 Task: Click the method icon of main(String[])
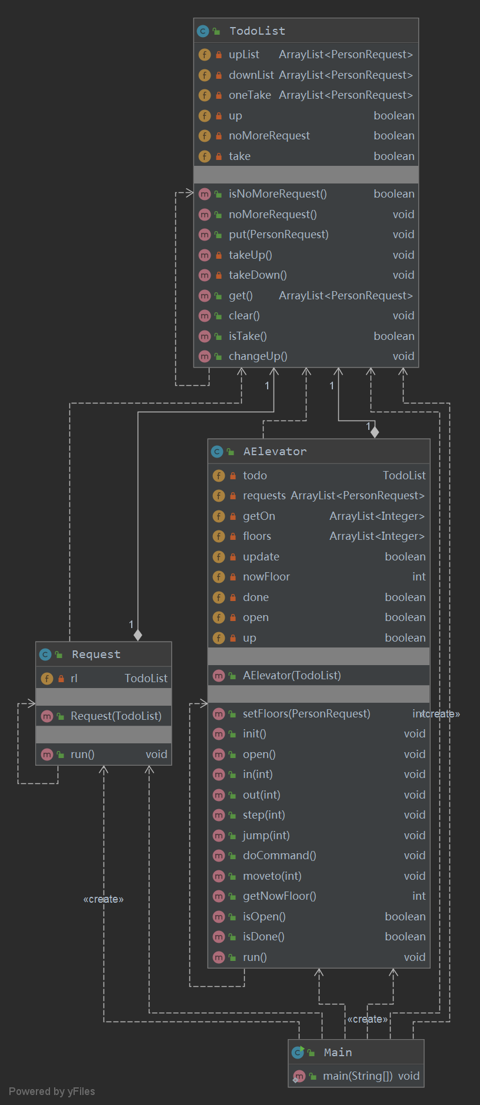(299, 1076)
